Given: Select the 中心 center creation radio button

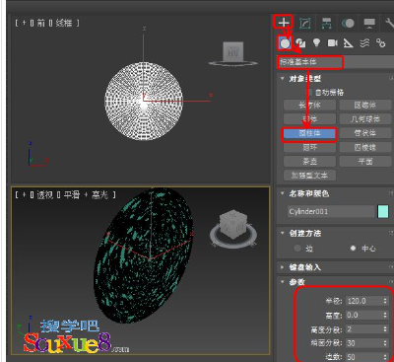Looking at the screenshot, I should (353, 249).
